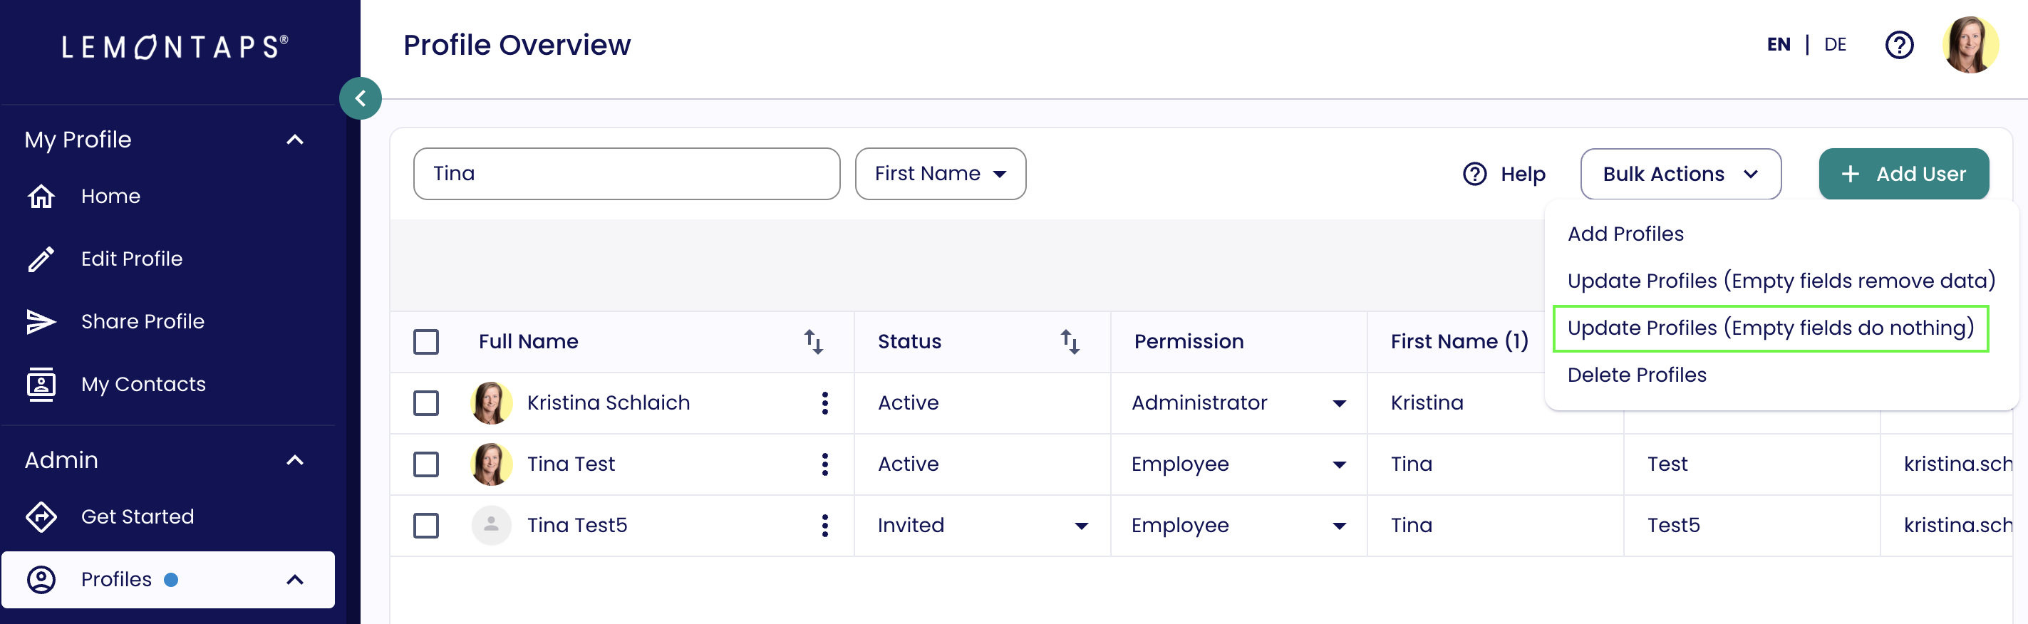Collapse the sidebar with the teal arrow
The image size is (2028, 624).
pyautogui.click(x=361, y=98)
